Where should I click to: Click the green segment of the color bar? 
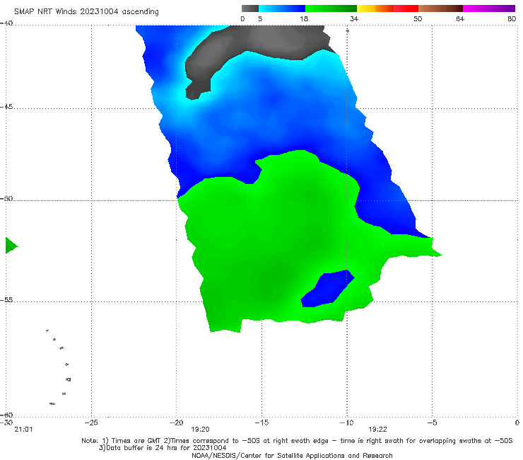[331, 8]
